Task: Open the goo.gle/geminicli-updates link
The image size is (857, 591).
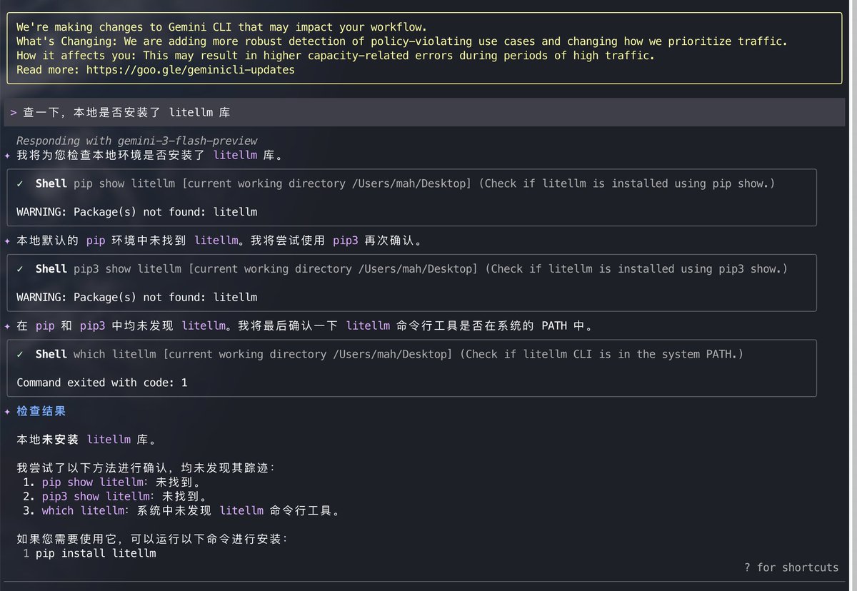Action: pyautogui.click(x=190, y=70)
